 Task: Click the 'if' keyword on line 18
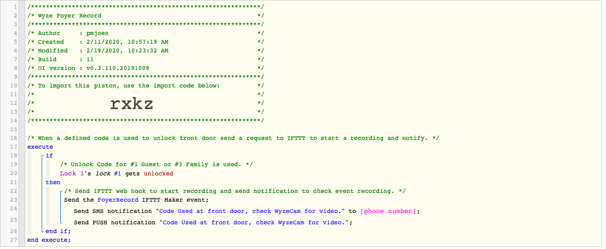point(49,156)
